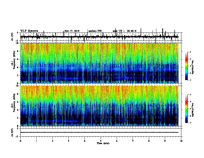
Task: Click the ch.1 color bar PSD unit label
Action: pyautogui.click(x=193, y=67)
